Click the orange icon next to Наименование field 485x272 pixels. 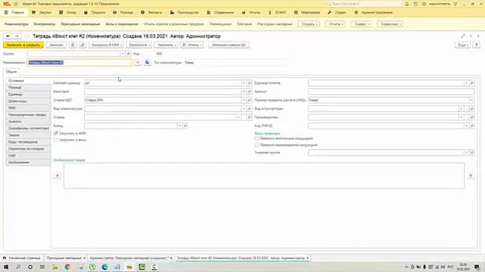[138, 63]
